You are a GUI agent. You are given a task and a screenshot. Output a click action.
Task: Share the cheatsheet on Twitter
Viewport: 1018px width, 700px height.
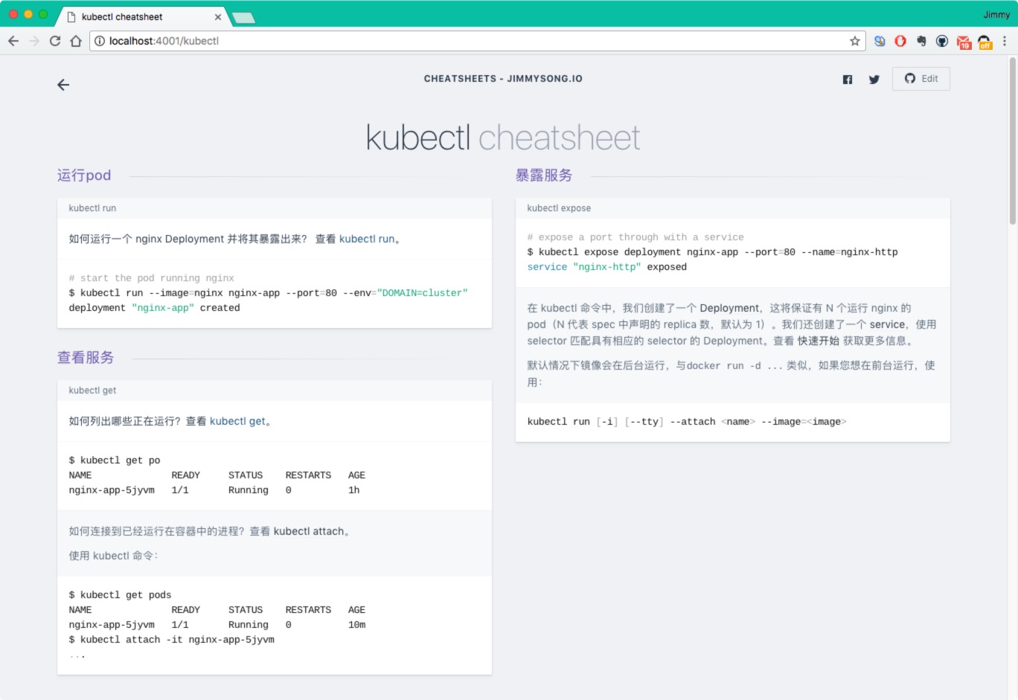874,80
